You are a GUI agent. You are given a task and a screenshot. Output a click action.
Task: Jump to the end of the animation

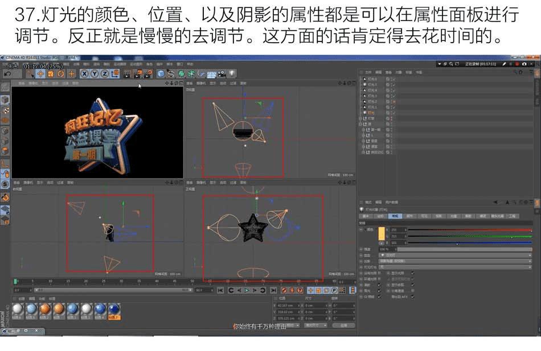point(273,290)
